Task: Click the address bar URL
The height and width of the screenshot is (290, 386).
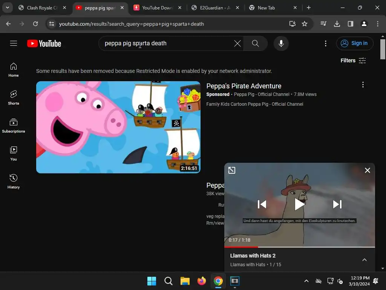Action: [132, 24]
